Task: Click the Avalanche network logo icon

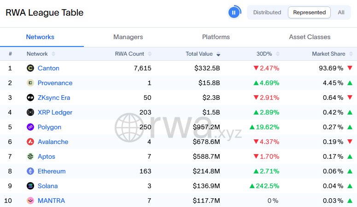Action: 30,142
